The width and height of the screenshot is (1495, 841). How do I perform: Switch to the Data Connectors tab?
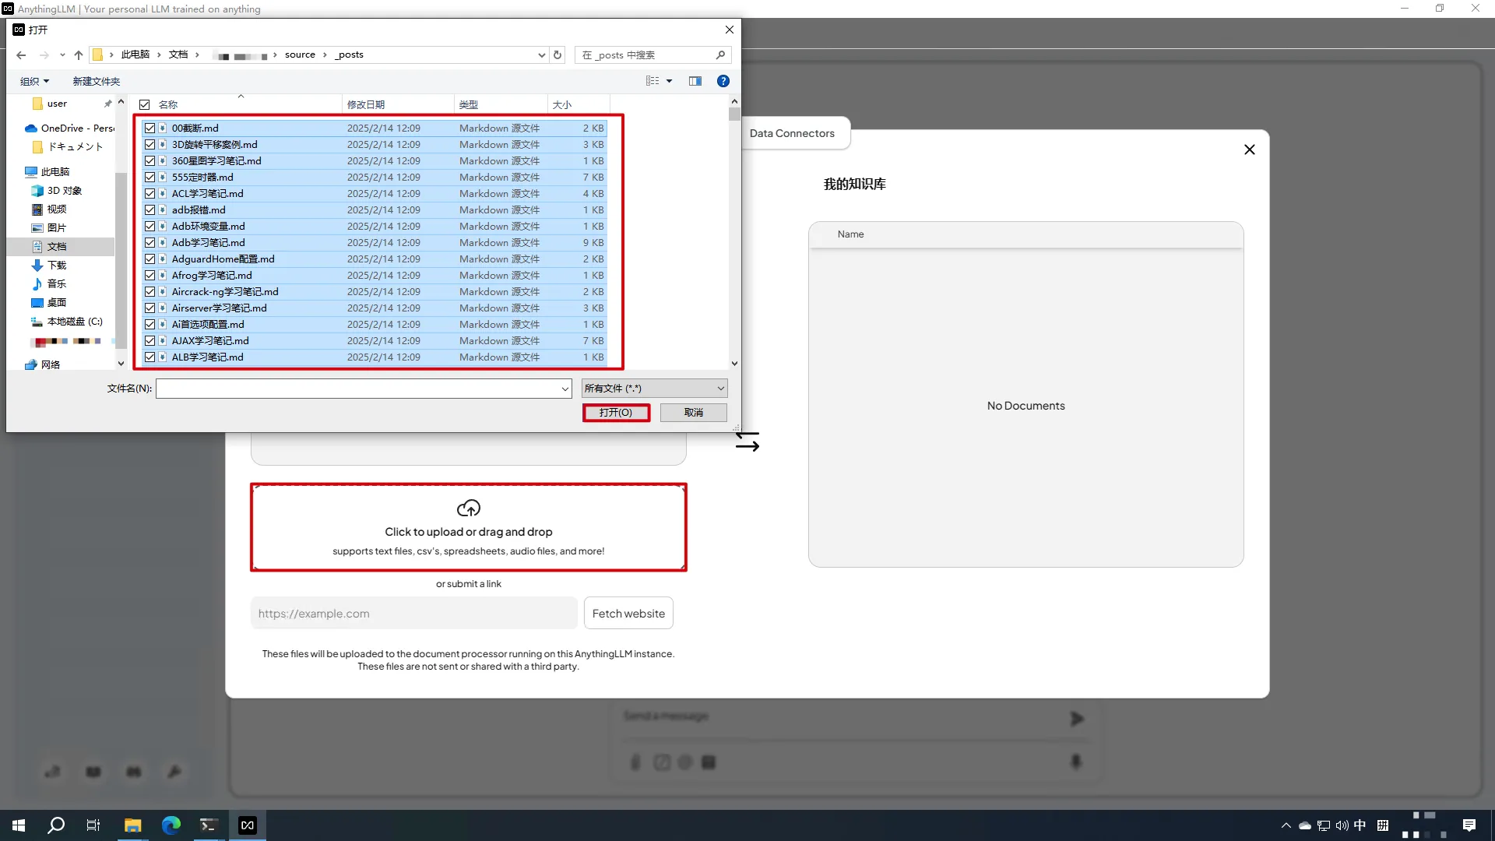pos(792,133)
